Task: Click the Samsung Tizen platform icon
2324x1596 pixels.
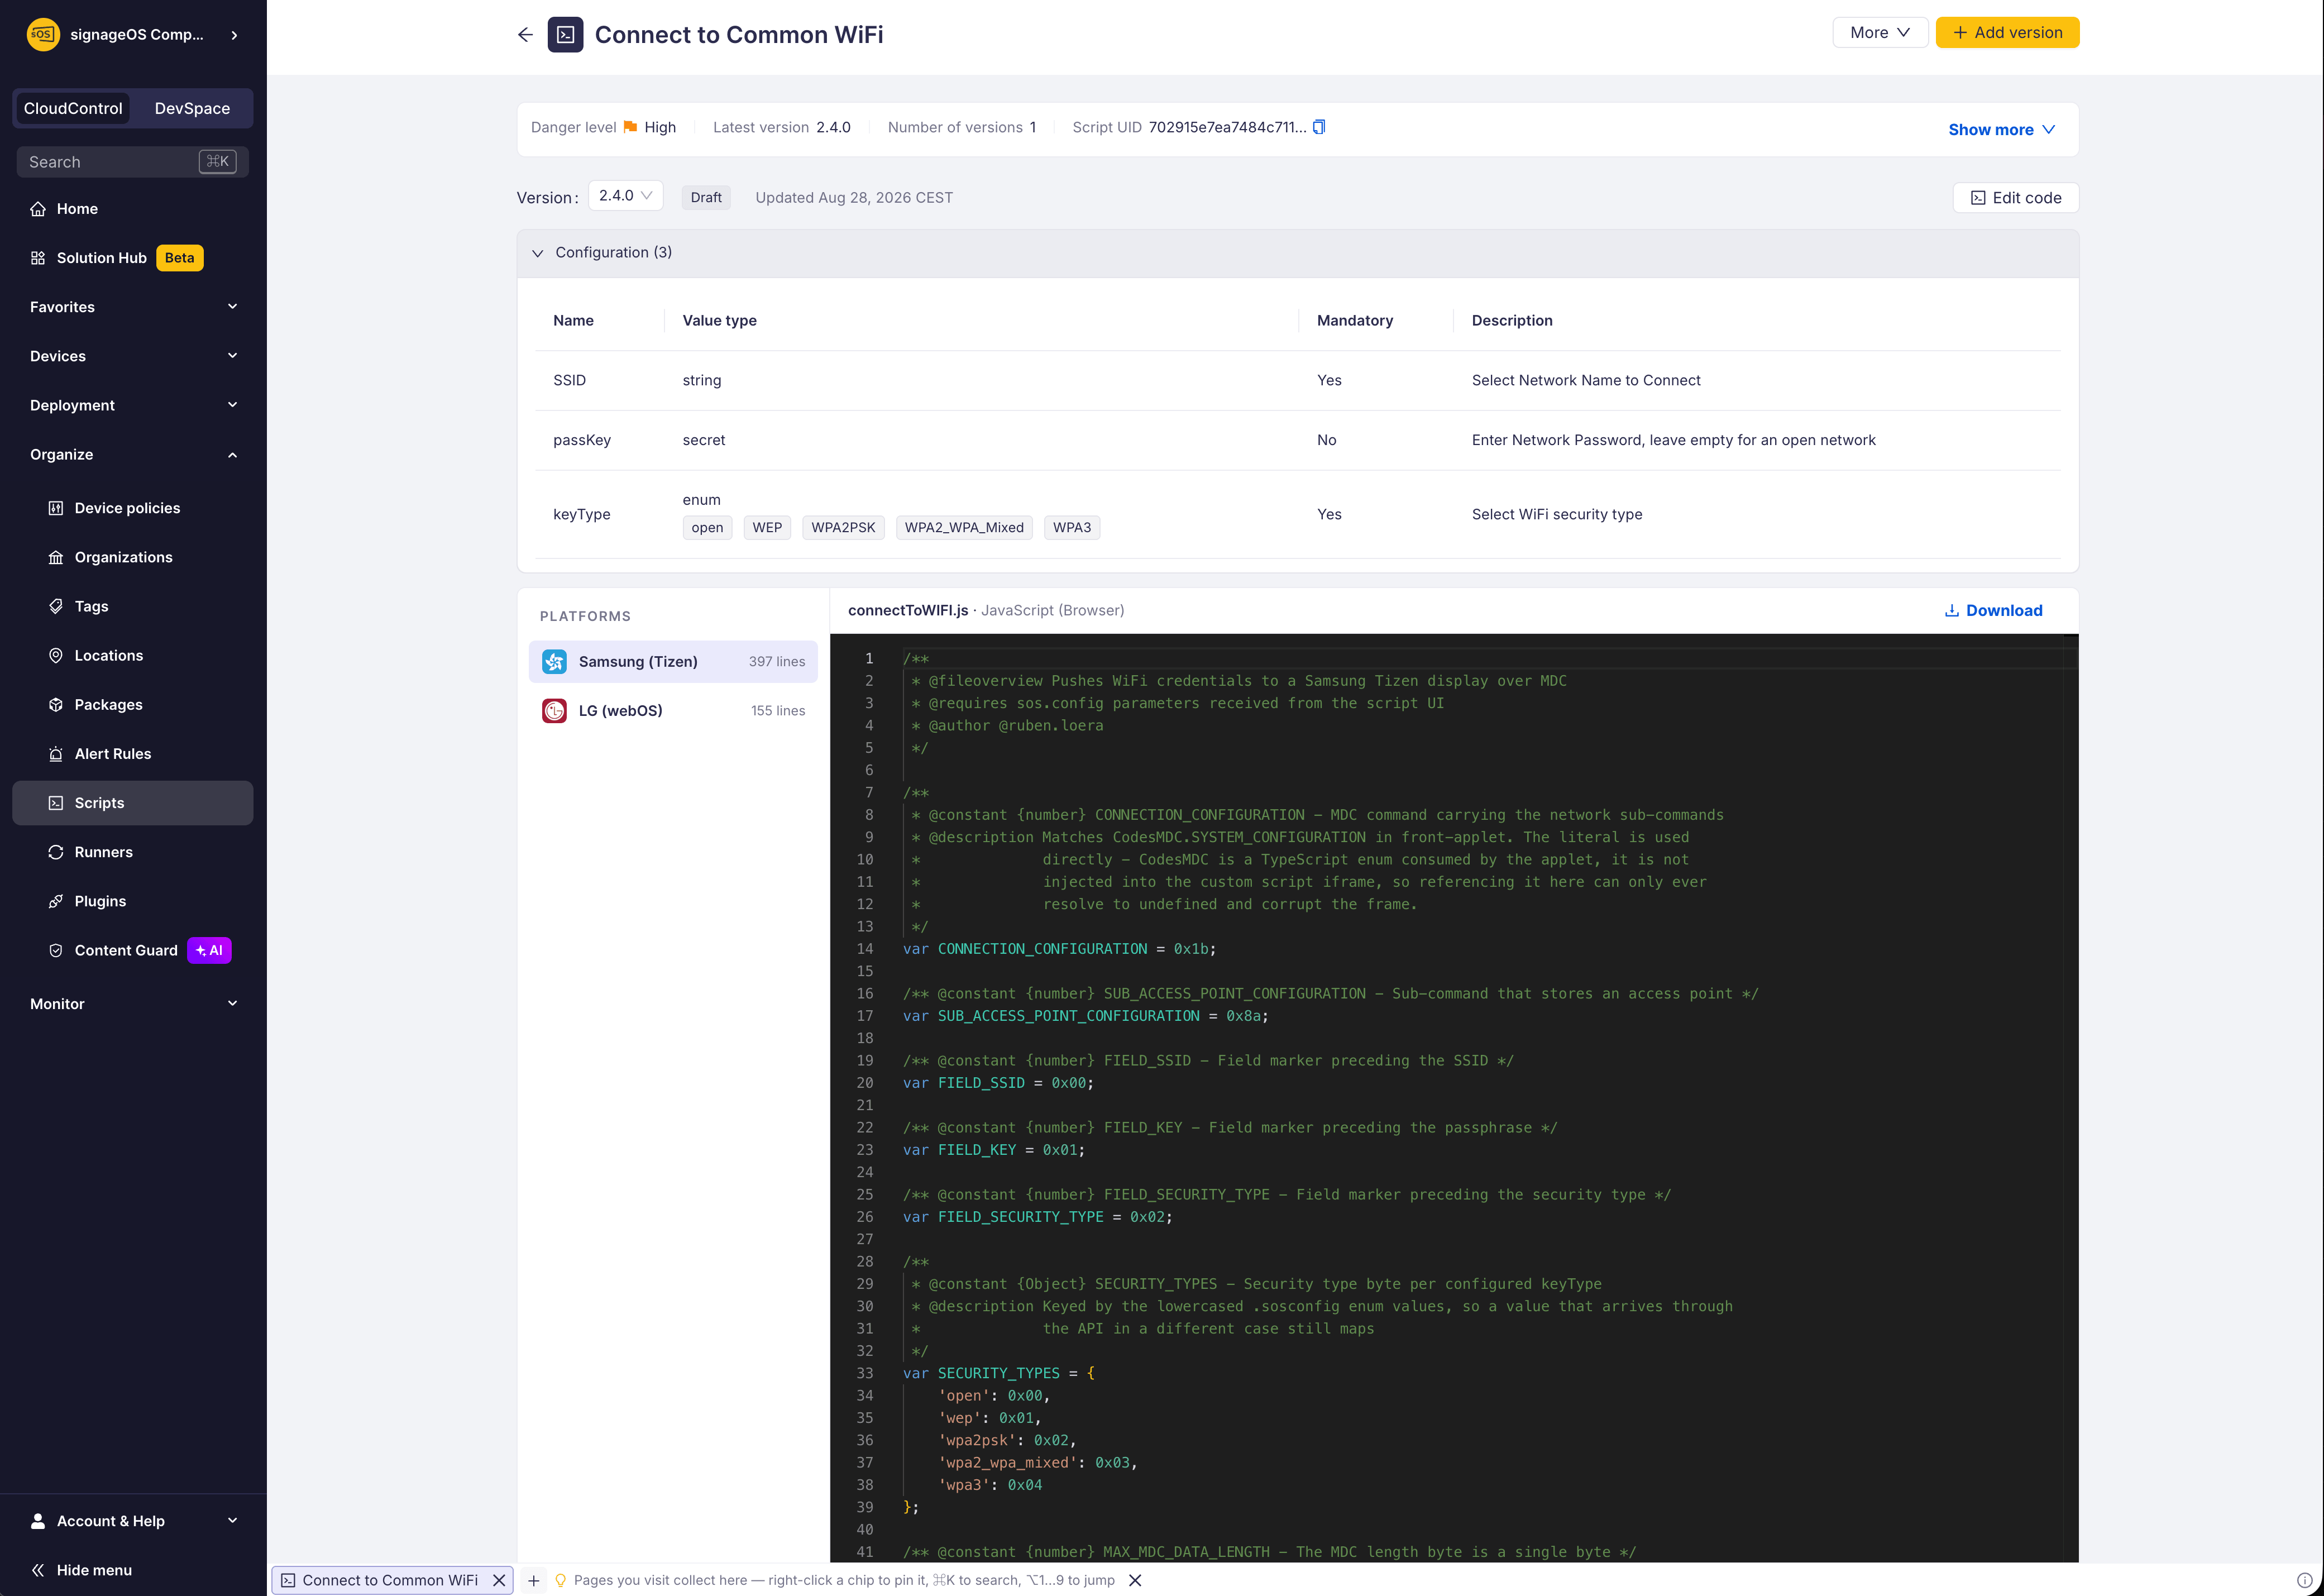Action: point(554,661)
